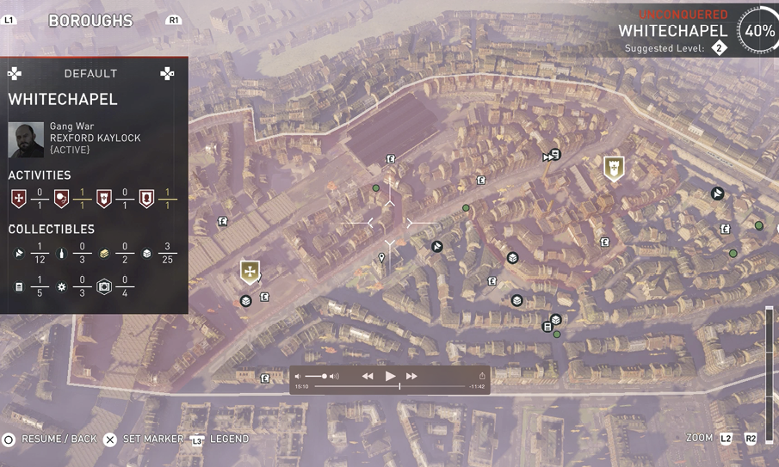This screenshot has width=779, height=467.
Task: Click the yellow pressed flowers collectible icon
Action: pos(104,254)
